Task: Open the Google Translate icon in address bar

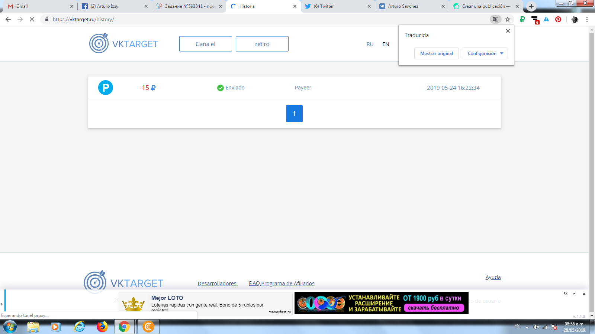Action: [x=495, y=19]
